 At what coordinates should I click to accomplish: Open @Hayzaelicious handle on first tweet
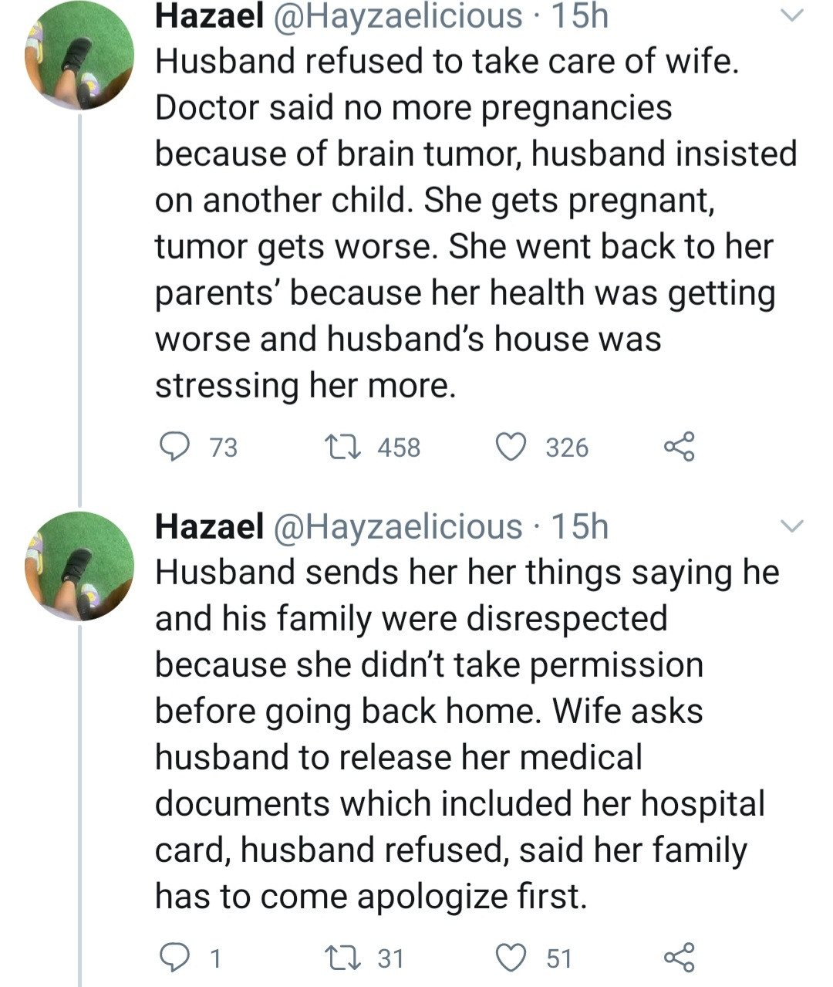(396, 16)
